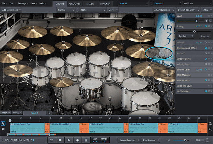The height and width of the screenshot is (144, 213).
Task: Switch to the MIXER tab
Action: coord(90,4)
